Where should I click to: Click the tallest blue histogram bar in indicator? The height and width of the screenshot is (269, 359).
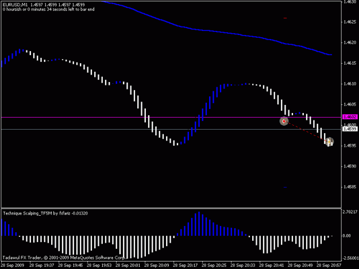pyautogui.click(x=199, y=224)
